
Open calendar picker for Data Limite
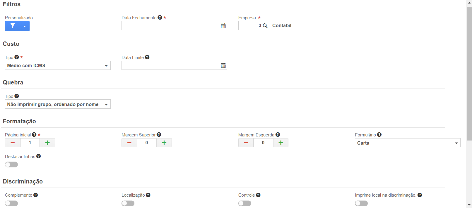click(223, 65)
